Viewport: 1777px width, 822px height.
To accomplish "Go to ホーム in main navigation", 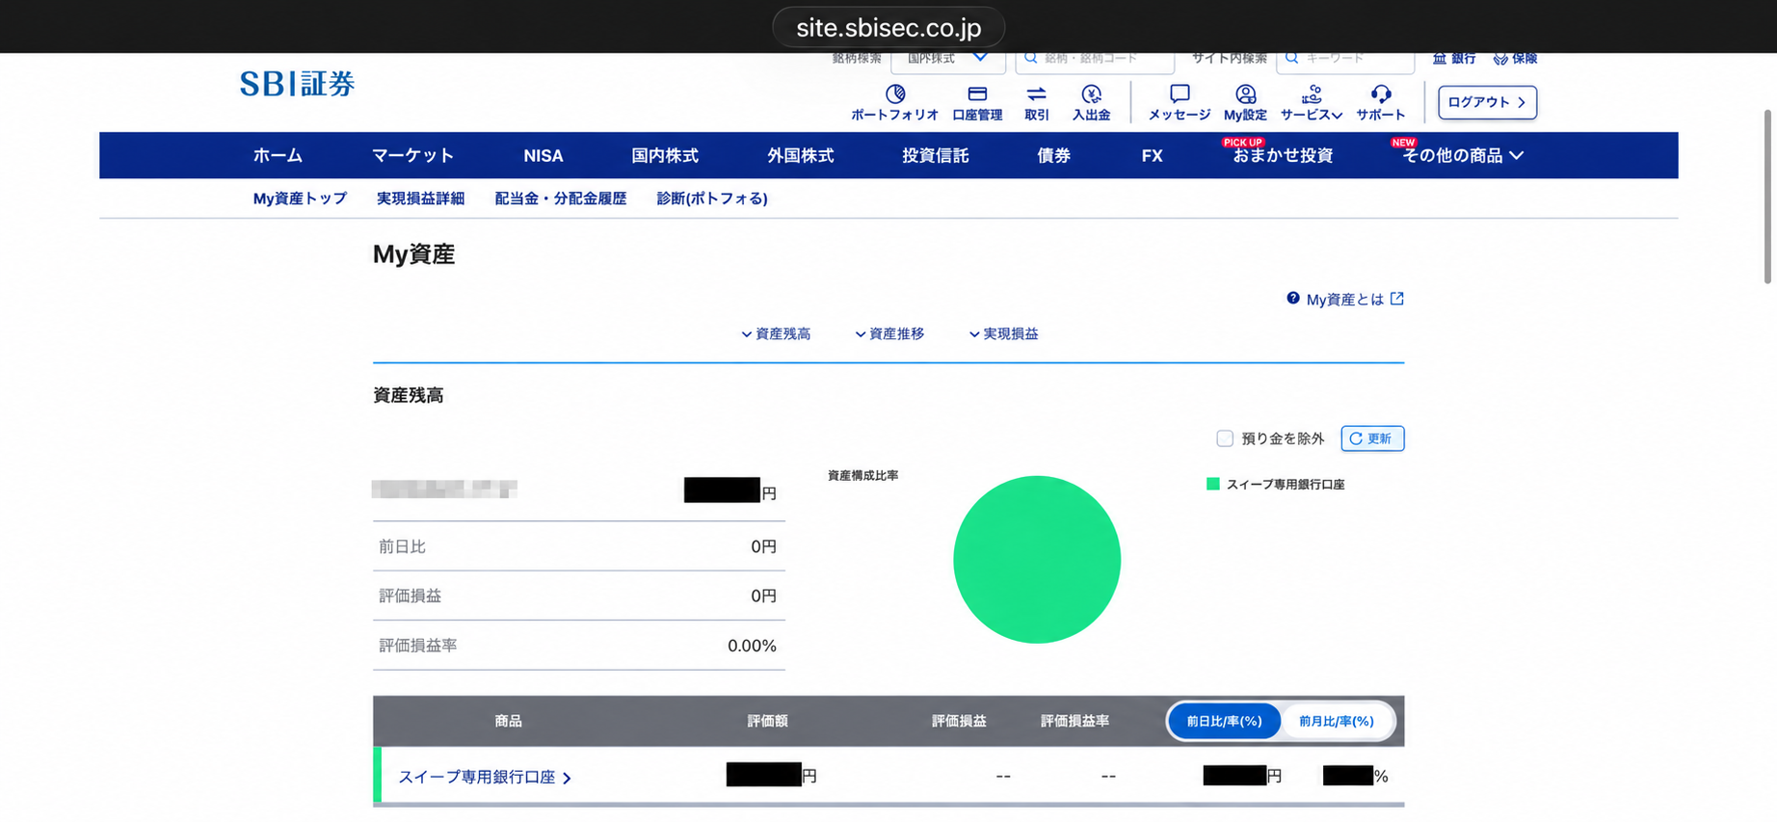I will pos(278,155).
